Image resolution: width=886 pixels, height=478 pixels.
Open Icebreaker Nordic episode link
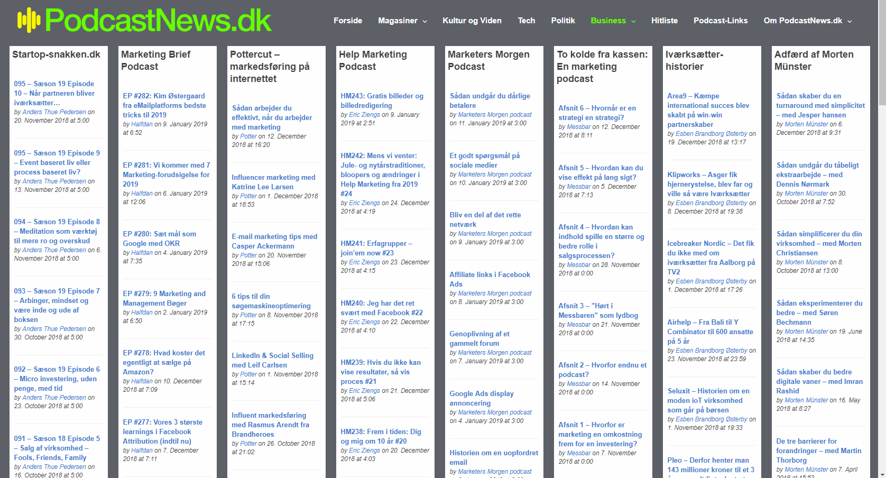(711, 258)
